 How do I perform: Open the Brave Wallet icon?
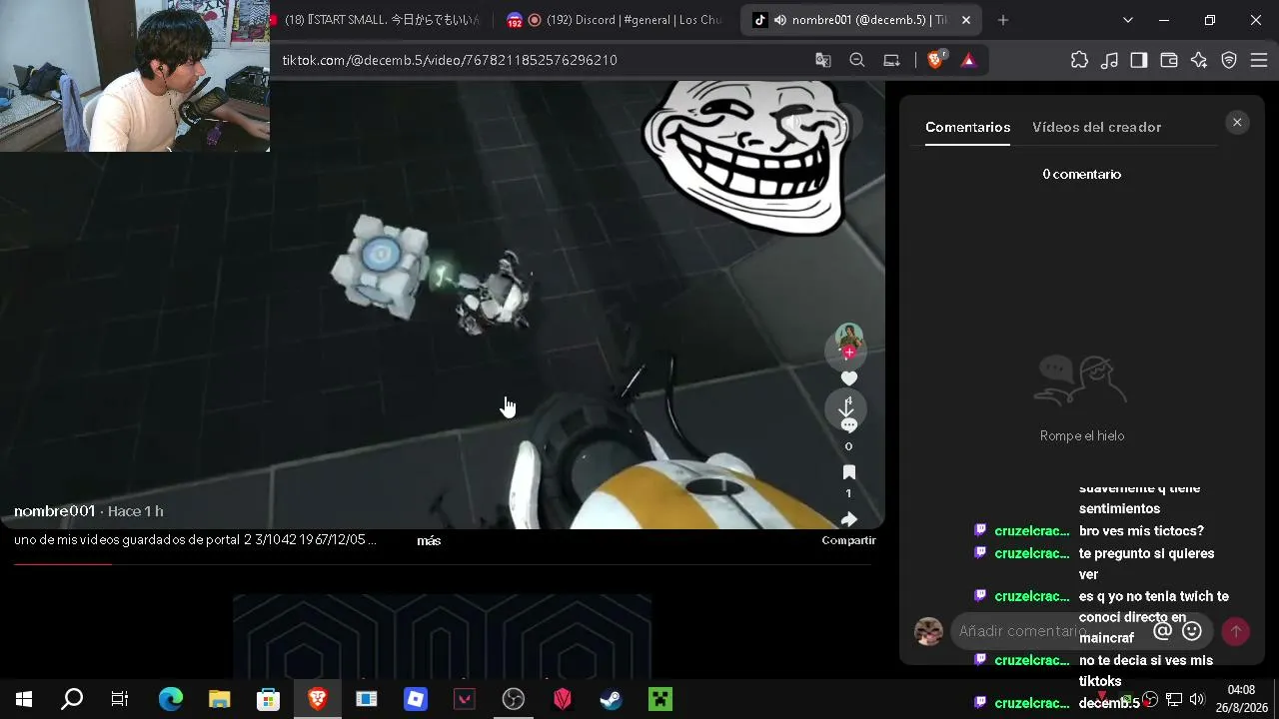tap(1169, 60)
